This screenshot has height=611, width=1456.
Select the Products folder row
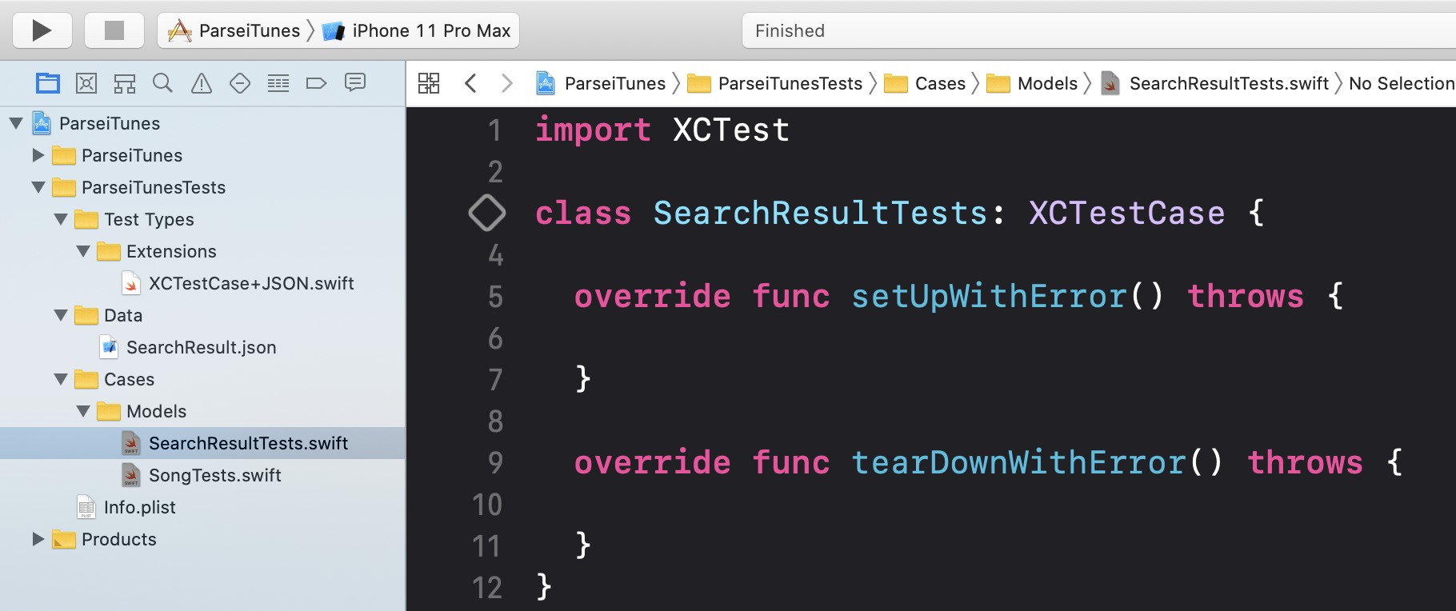pos(202,539)
